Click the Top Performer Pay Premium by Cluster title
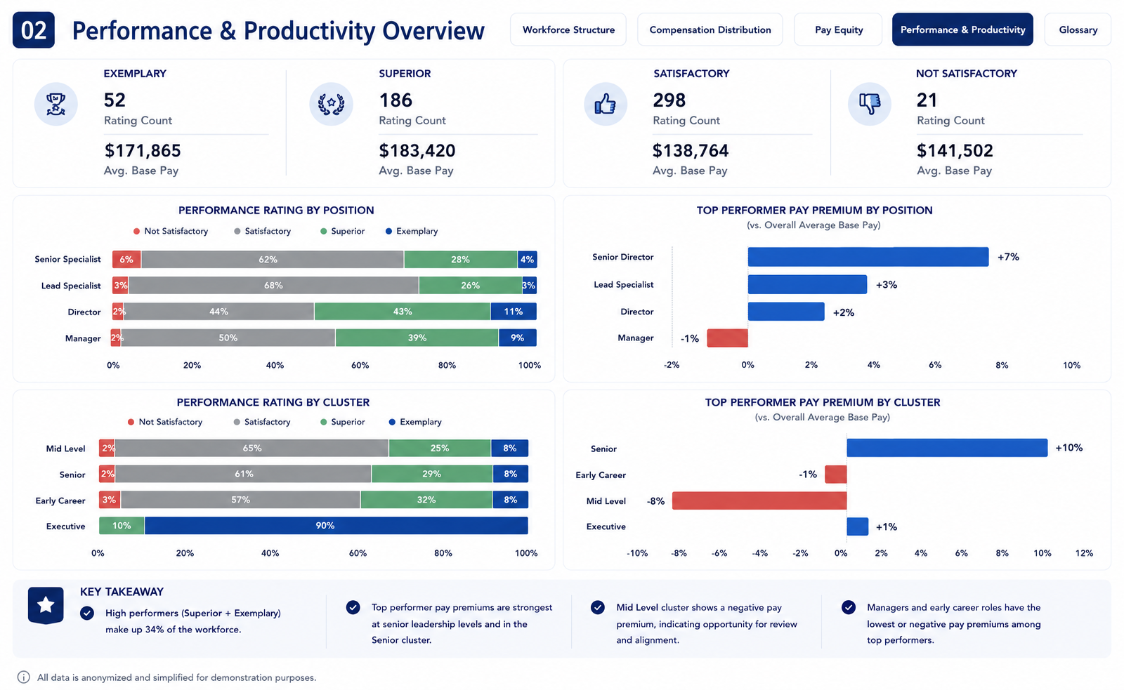Viewport: 1124px width, 690px height. (823, 402)
